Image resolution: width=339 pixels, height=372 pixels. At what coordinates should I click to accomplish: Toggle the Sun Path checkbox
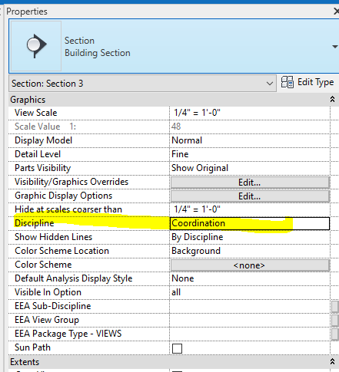pyautogui.click(x=177, y=348)
